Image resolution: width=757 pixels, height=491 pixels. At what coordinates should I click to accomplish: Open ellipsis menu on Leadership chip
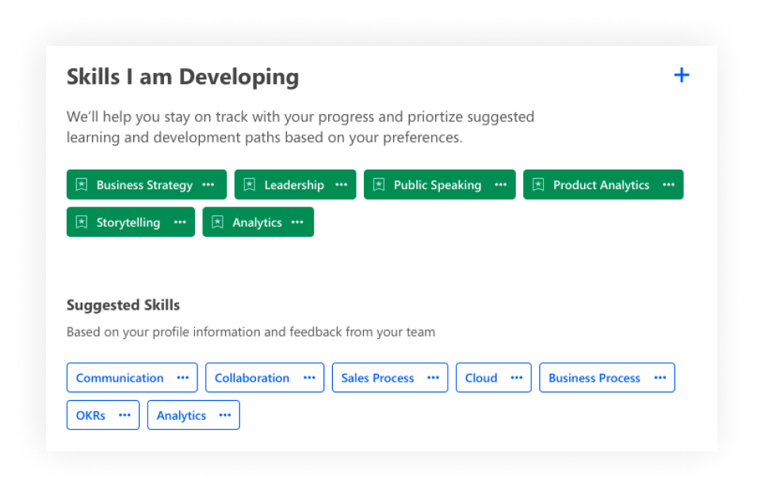[342, 185]
